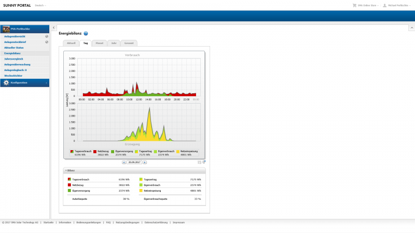This screenshot has height=233, width=415.
Task: Open the chart details table icon
Action: pos(199,162)
